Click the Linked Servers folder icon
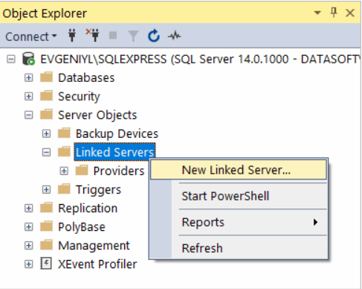This screenshot has width=362, height=289. point(64,152)
